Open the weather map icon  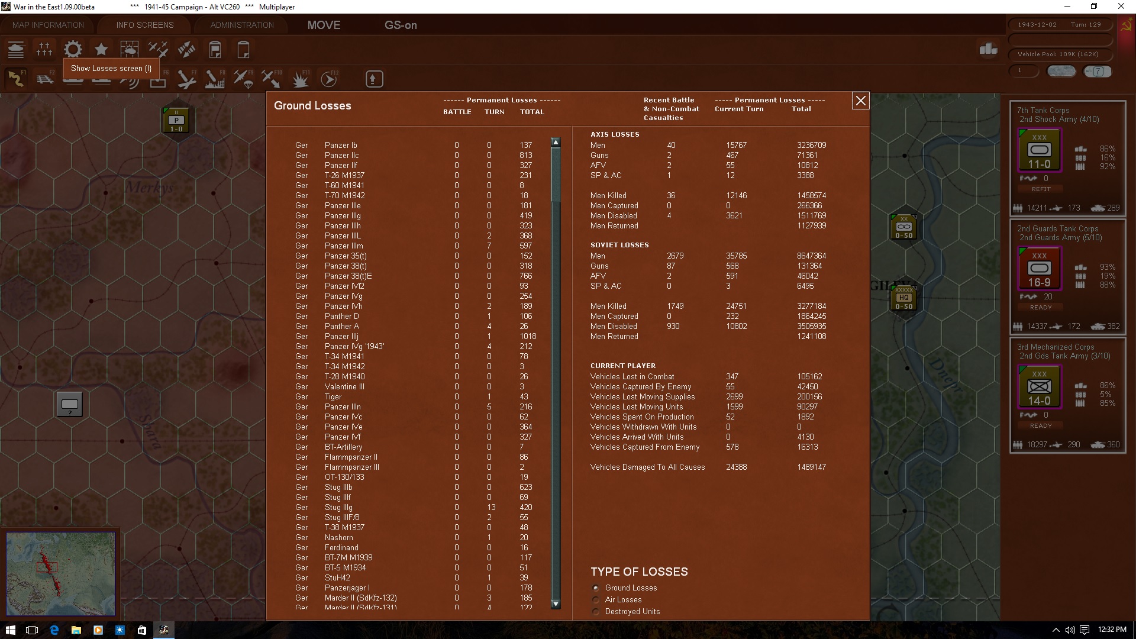pyautogui.click(x=130, y=50)
